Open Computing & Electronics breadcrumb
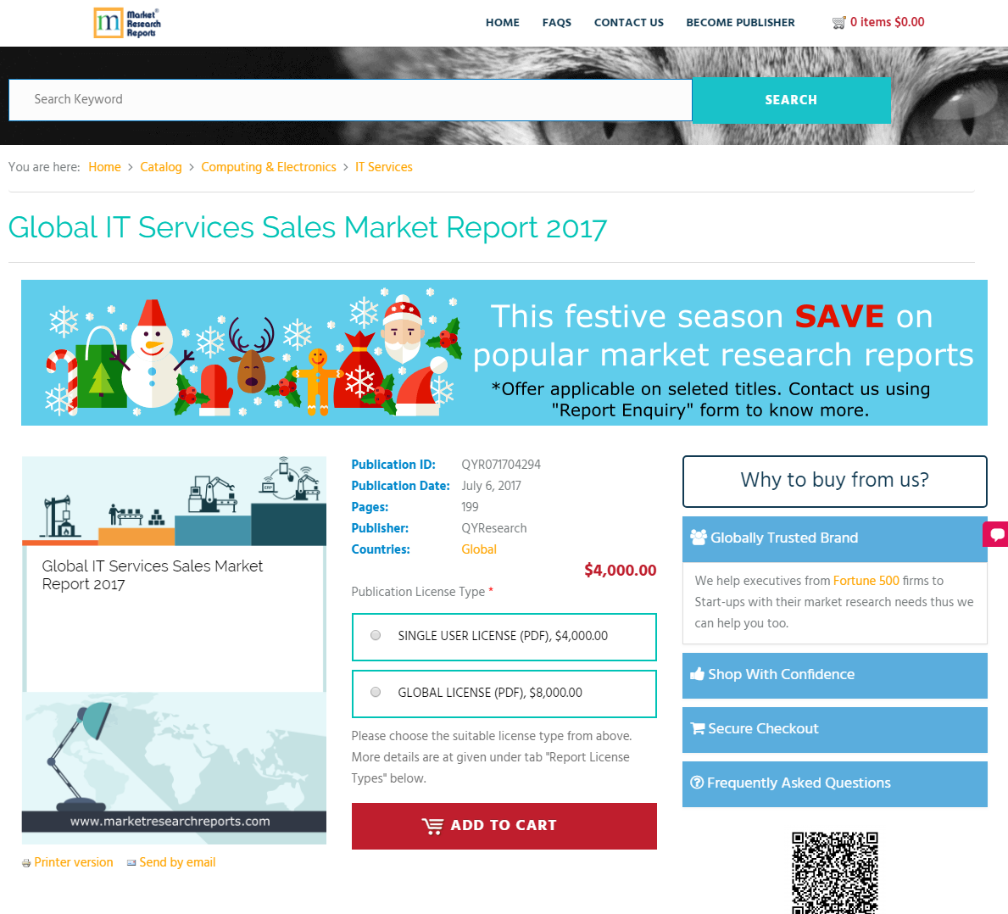This screenshot has width=1008, height=914. (x=269, y=167)
